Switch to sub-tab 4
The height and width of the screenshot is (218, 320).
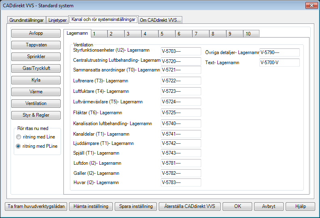click(150, 34)
